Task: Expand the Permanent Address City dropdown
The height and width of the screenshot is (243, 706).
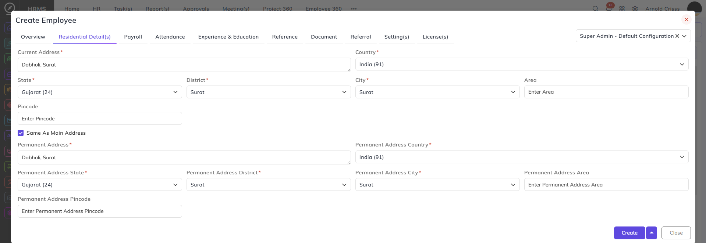Action: coord(437,185)
